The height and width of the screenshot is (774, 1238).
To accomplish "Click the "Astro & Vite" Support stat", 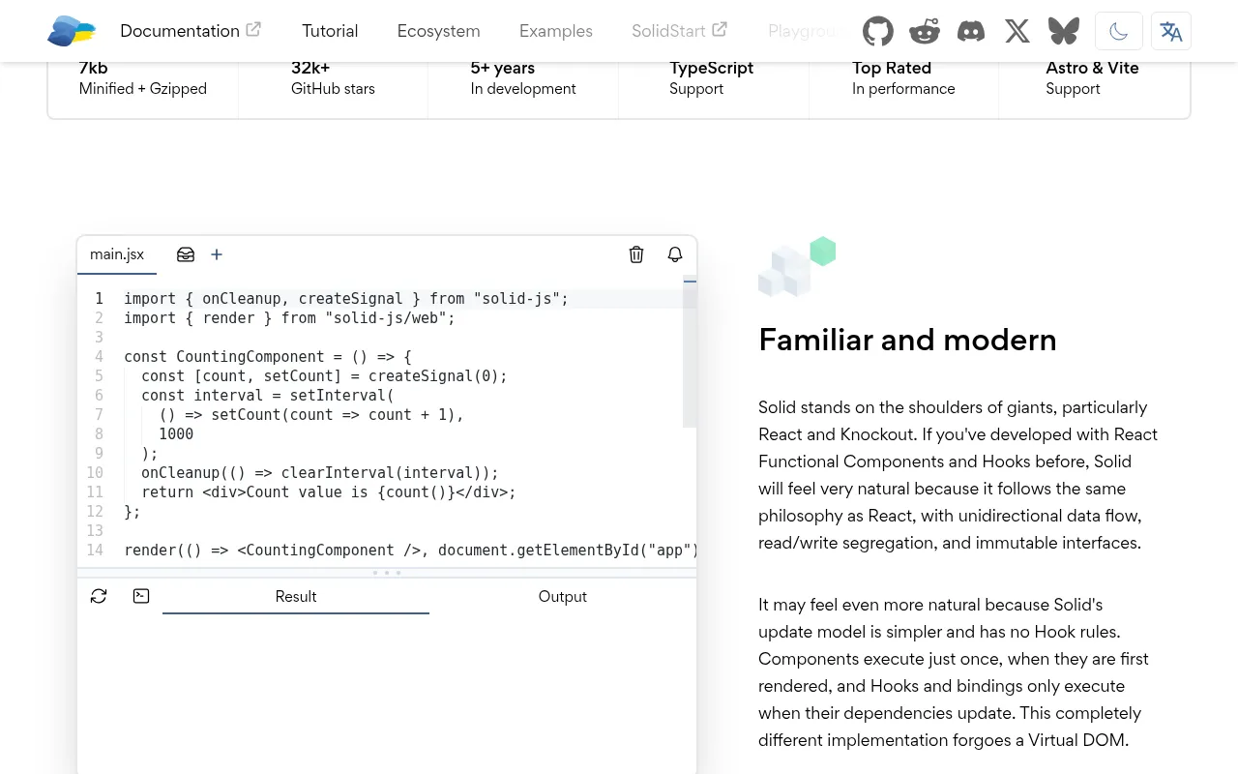I will pos(1092,77).
